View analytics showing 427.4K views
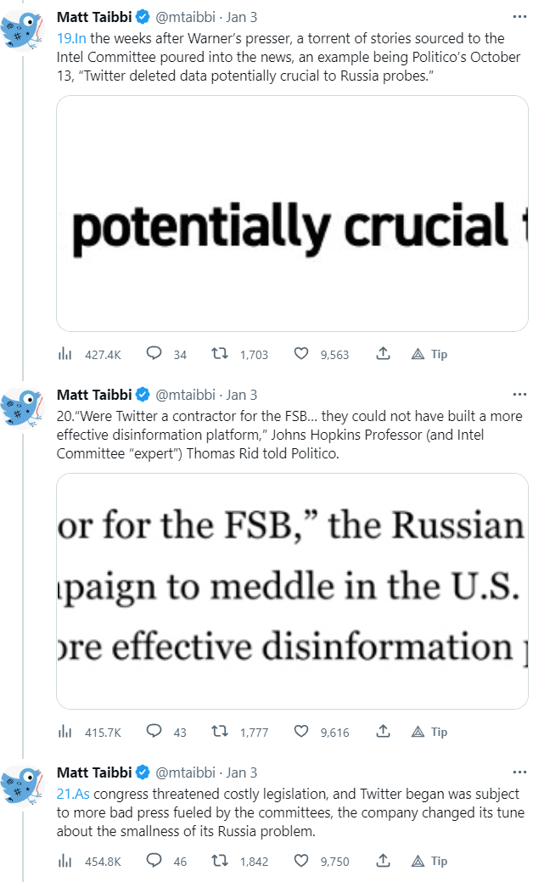 (x=65, y=354)
